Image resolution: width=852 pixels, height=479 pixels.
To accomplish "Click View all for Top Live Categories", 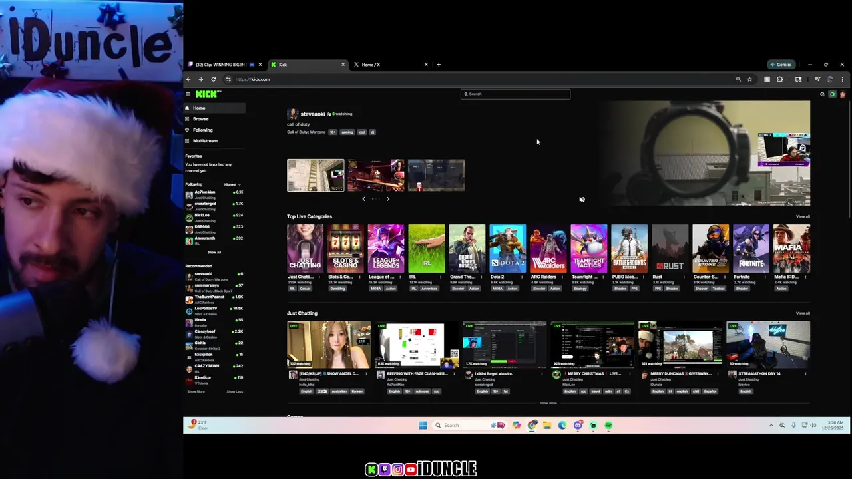I will (803, 216).
